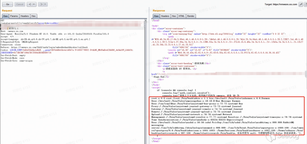Open the Headers tab under Response
Image resolution: width=307 pixels, height=144 pixels.
(165, 16)
